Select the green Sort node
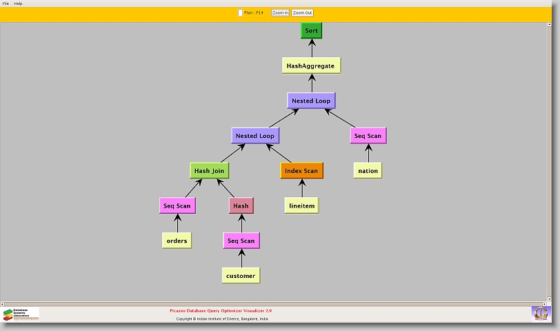The width and height of the screenshot is (560, 331). pyautogui.click(x=311, y=31)
